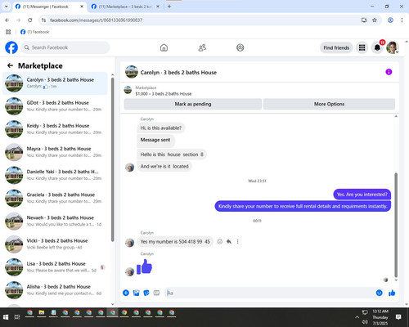Install or cast icon in address bar
This screenshot has width=409, height=327.
(364, 20)
